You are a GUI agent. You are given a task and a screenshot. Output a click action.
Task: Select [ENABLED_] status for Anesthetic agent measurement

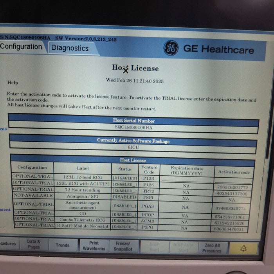coord(124,206)
